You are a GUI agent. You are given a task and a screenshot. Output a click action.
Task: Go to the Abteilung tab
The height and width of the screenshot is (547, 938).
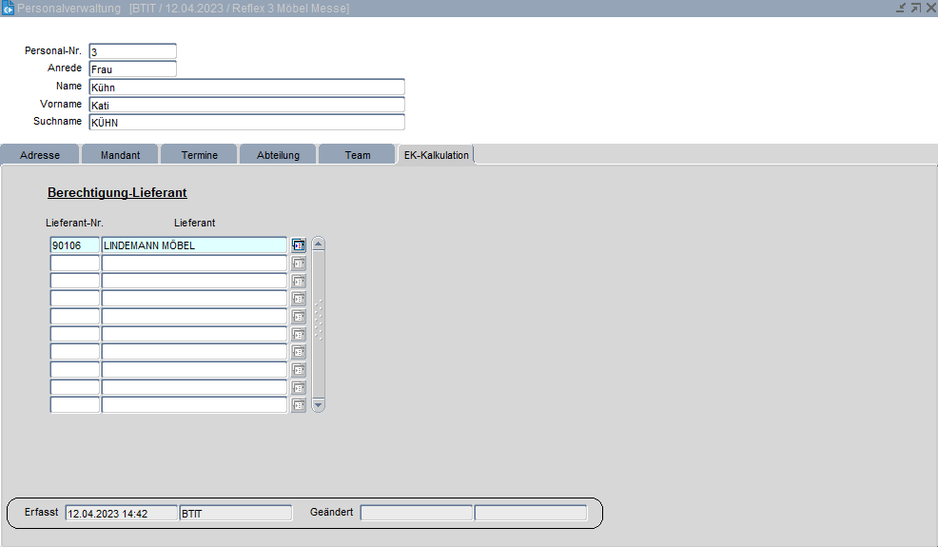tap(278, 155)
